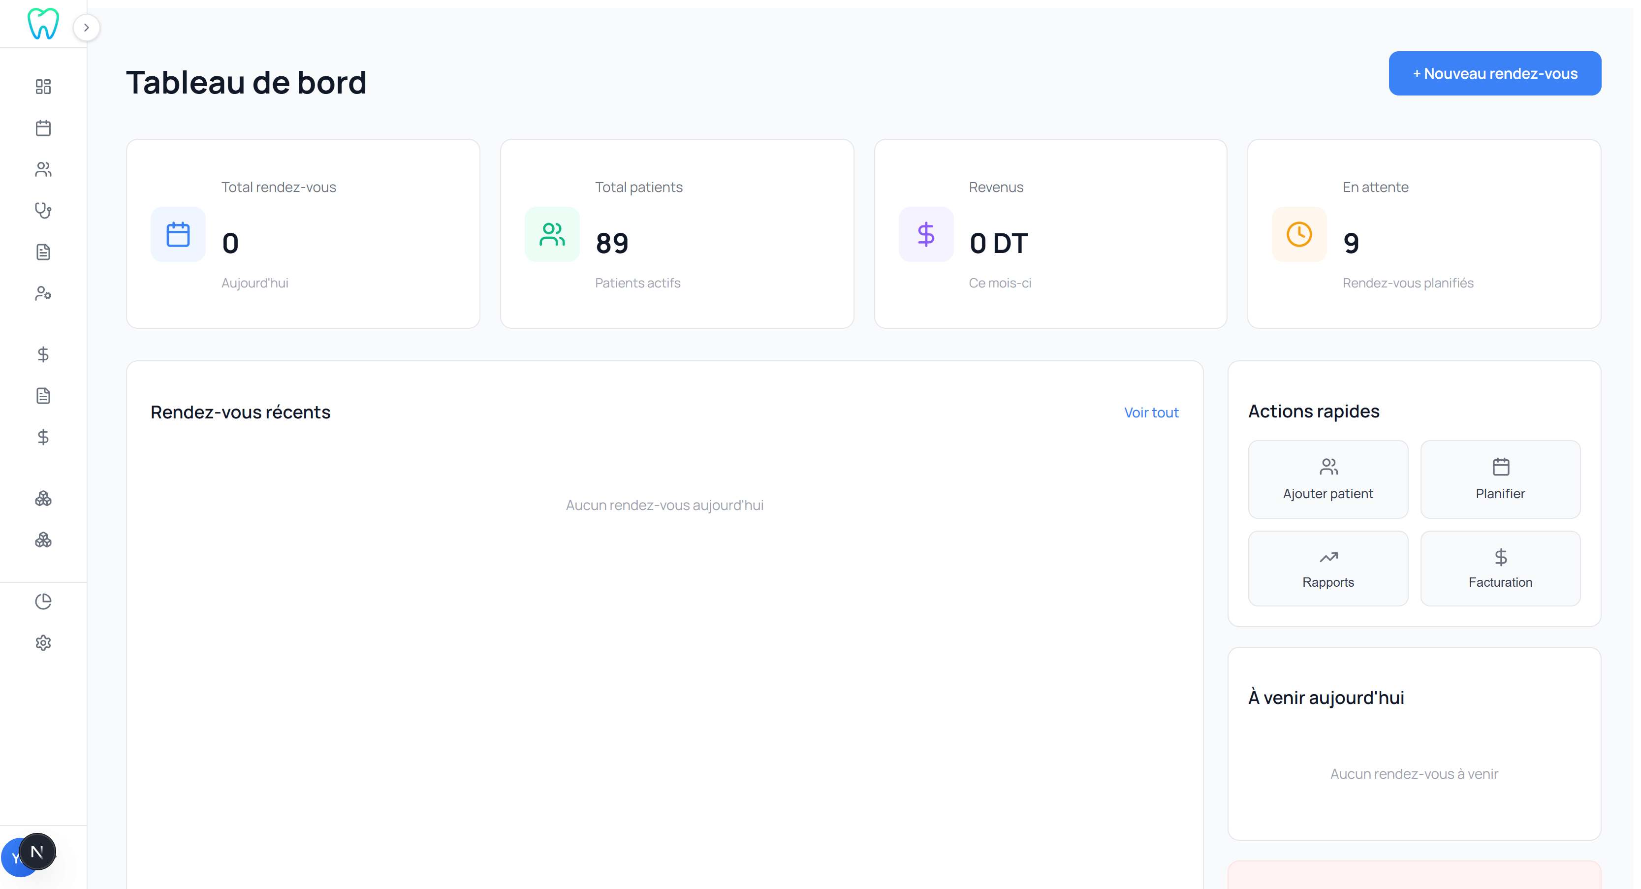Open the dashboard grid icon in sidebar
The width and height of the screenshot is (1641, 889).
point(43,87)
